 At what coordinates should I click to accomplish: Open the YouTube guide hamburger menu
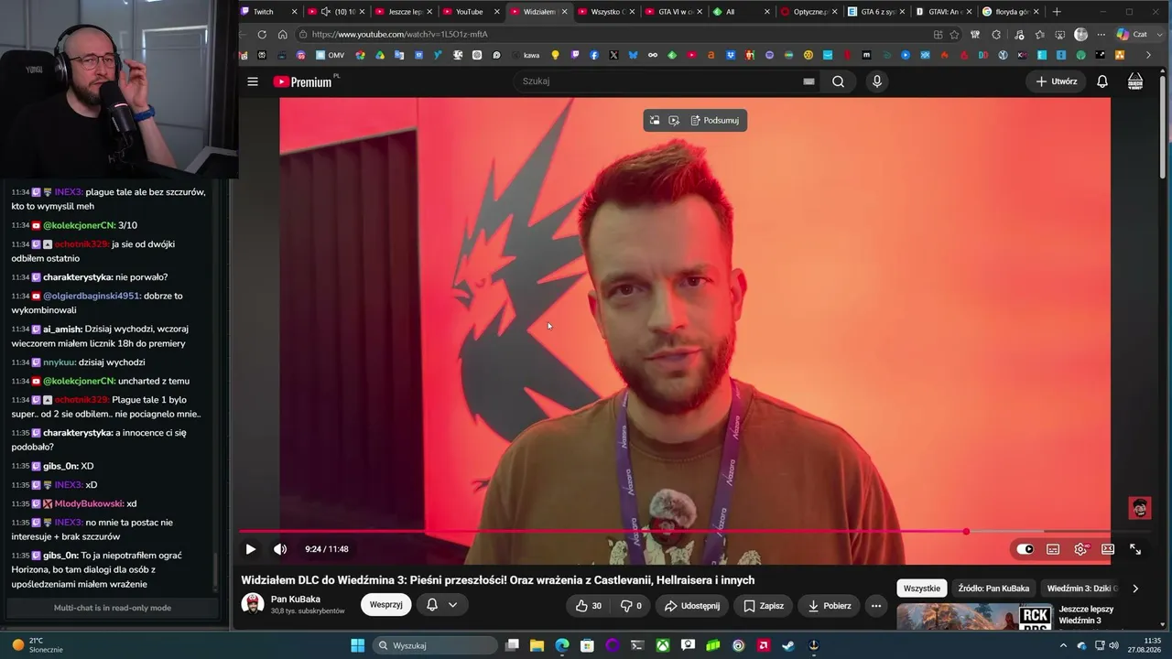(253, 81)
